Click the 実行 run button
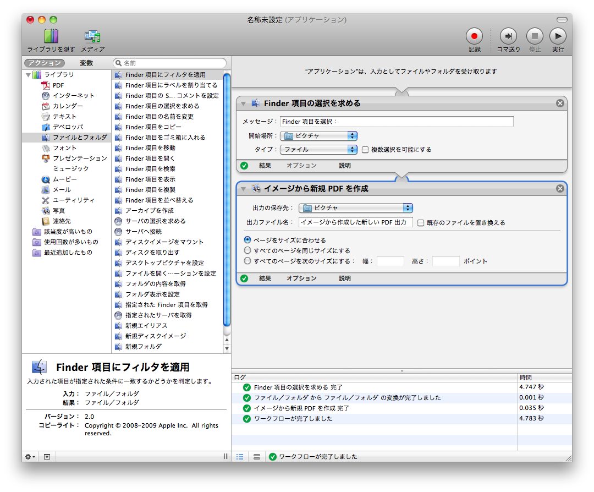Viewport: 594px width, 492px height. tap(558, 36)
